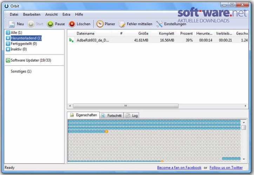Click the horizontal scrollbar right arrow
Image resolution: width=254 pixels, height=175 pixels.
[246, 106]
